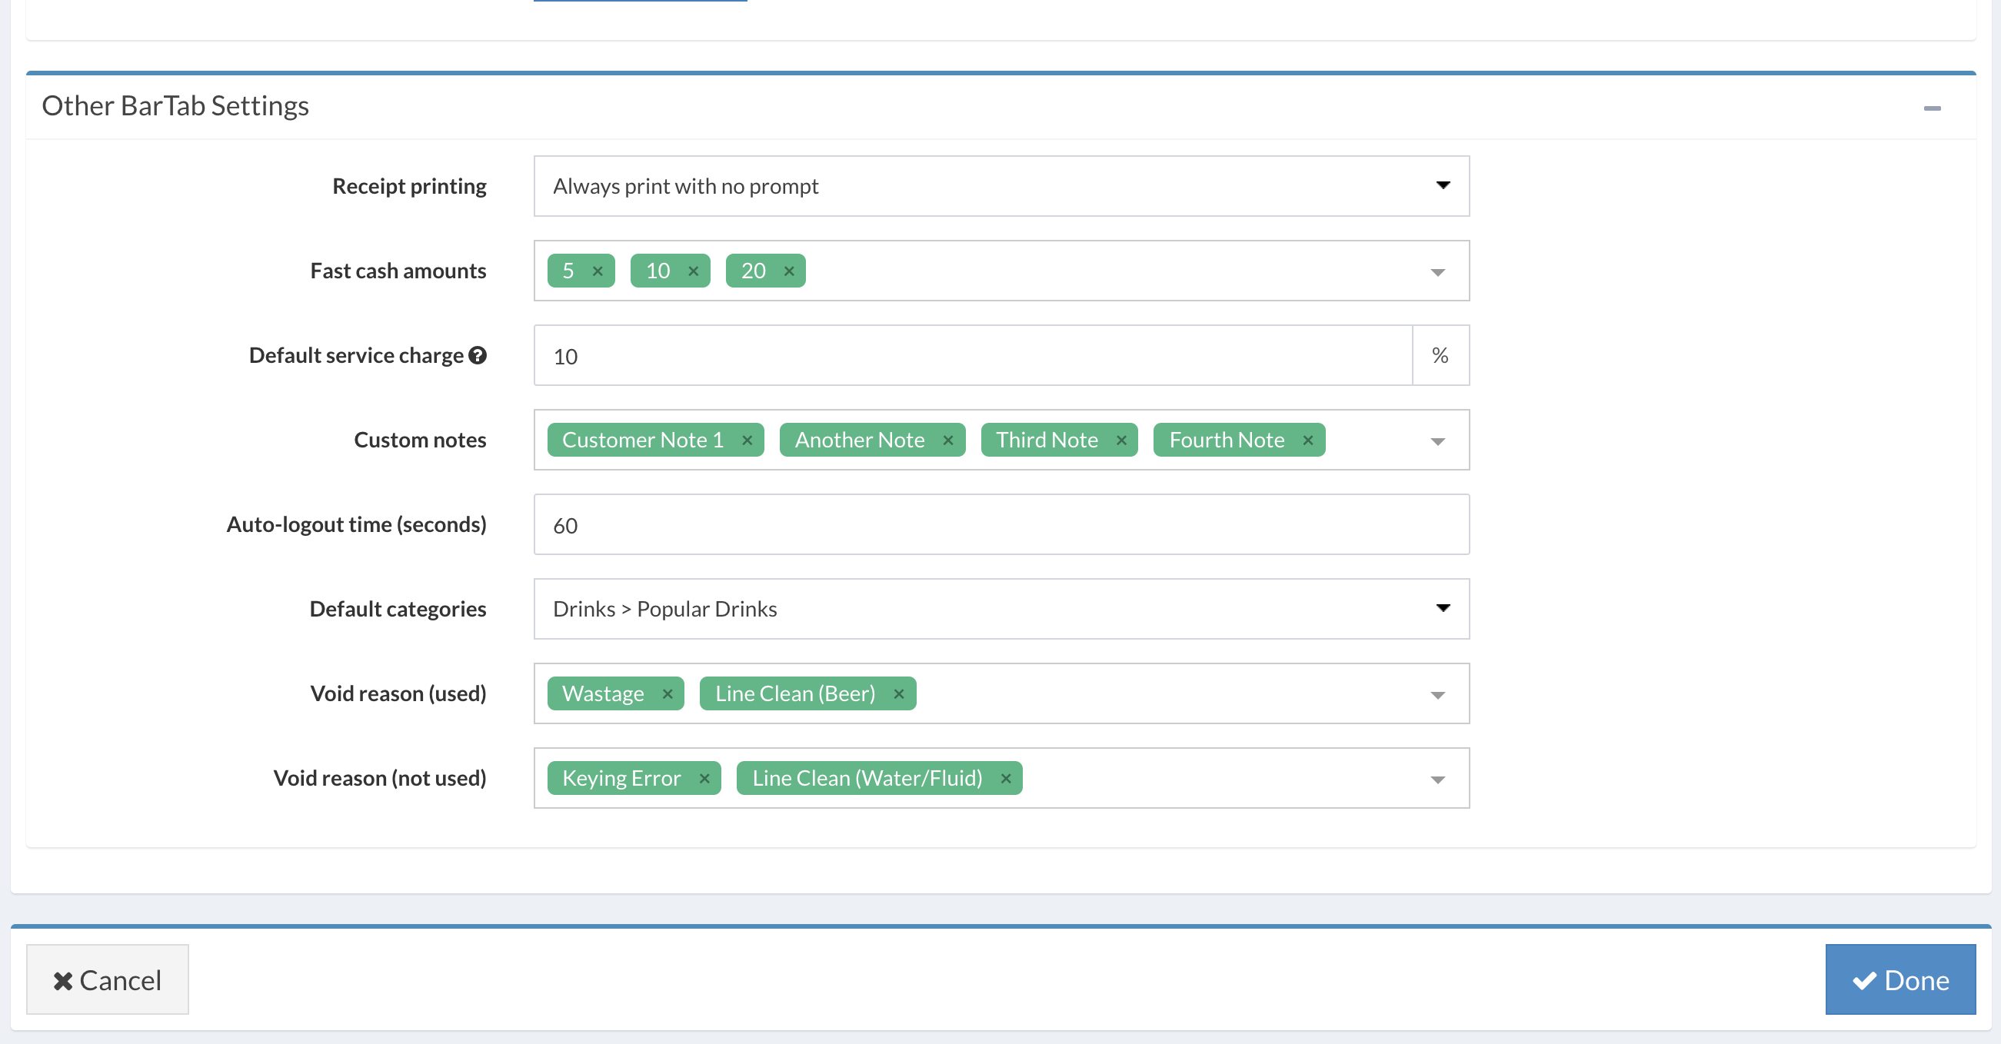Remove the Third Note tag
The image size is (2001, 1044).
(x=1121, y=440)
